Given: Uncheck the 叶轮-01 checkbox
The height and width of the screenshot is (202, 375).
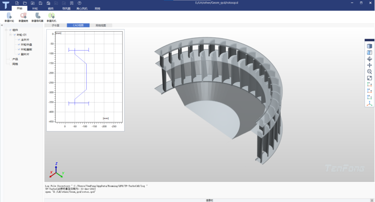Looking at the screenshot, I should (x=15, y=35).
